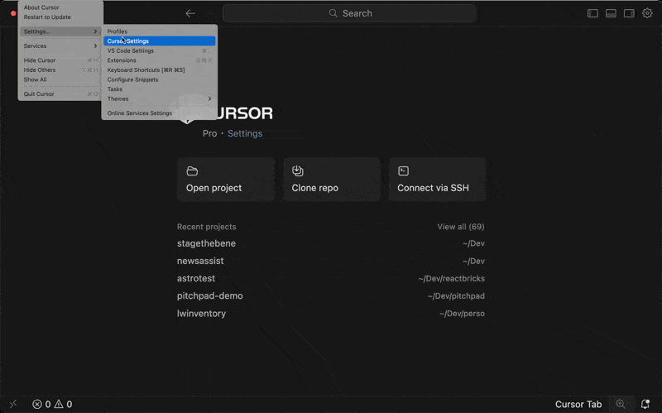Image resolution: width=662 pixels, height=413 pixels.
Task: Open the pitchpad-demo recent project
Action: pos(210,295)
